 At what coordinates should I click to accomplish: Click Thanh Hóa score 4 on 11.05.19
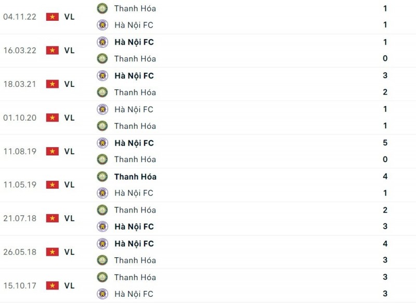(385, 177)
